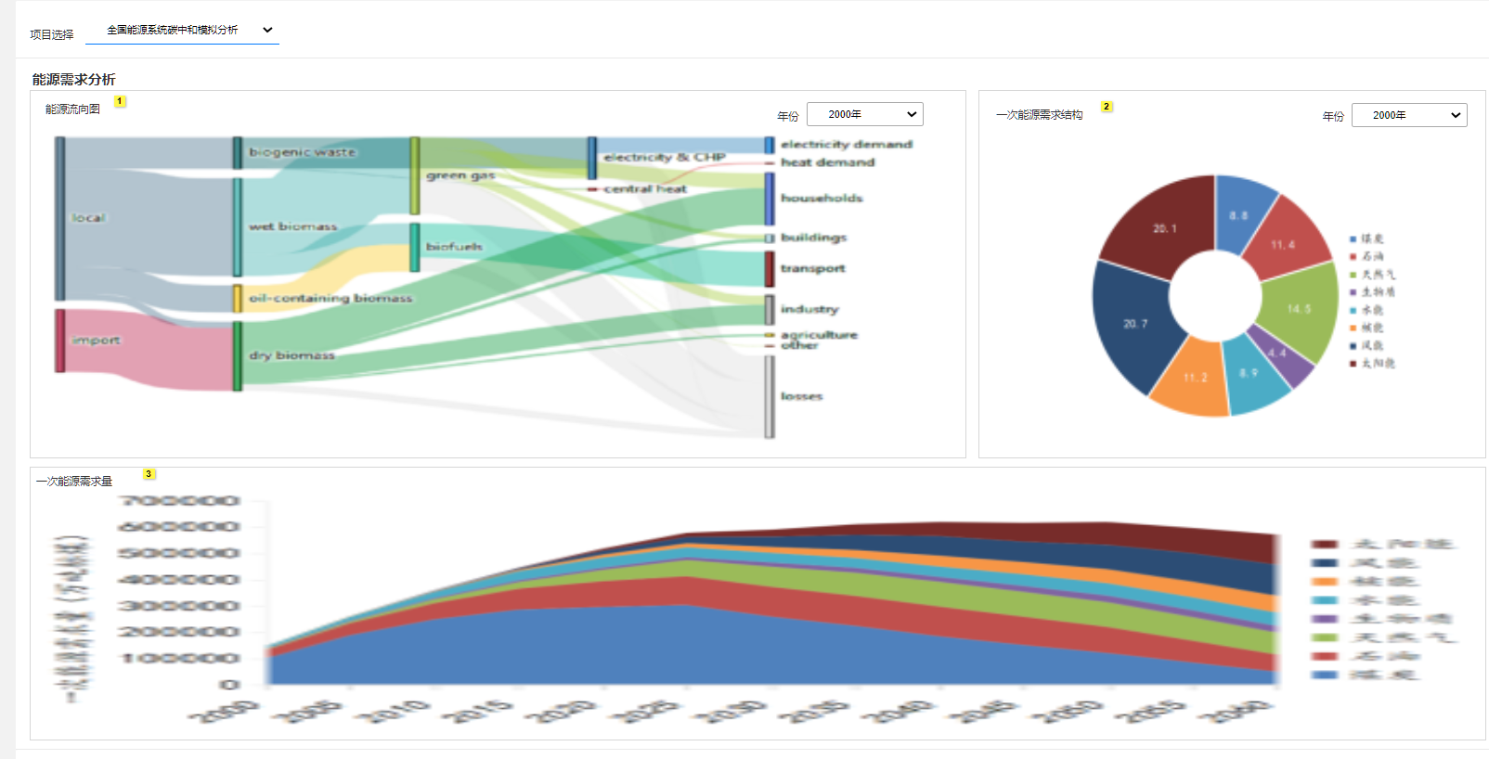Click the 煤炭 swatch in the donut legend
This screenshot has height=759, width=1489.
click(1353, 239)
